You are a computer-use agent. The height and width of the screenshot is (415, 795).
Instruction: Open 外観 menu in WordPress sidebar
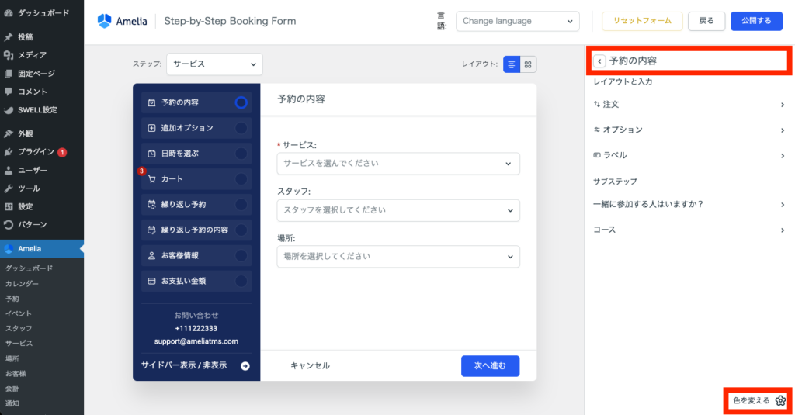click(x=26, y=133)
